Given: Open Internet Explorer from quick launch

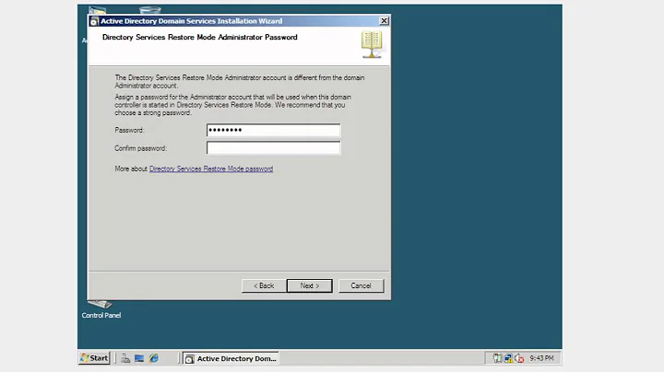Looking at the screenshot, I should tap(154, 358).
